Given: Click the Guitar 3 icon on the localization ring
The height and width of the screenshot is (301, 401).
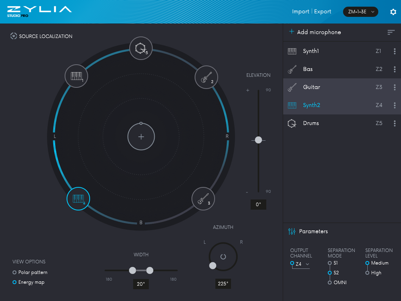Looking at the screenshot, I should 203,199.
